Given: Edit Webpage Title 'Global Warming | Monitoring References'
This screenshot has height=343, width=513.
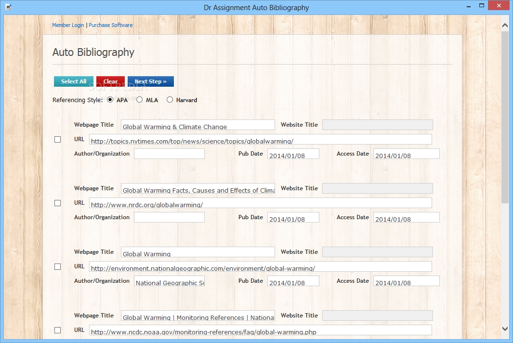Looking at the screenshot, I should point(197,315).
